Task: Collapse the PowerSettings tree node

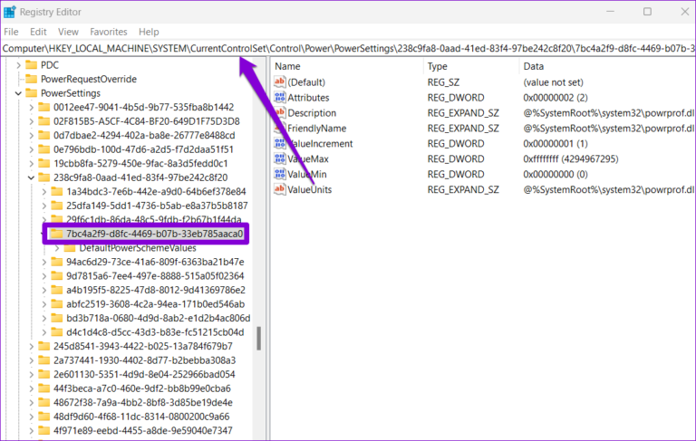Action: [x=18, y=93]
